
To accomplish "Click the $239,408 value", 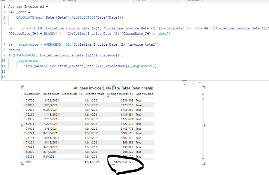I will [127, 101].
